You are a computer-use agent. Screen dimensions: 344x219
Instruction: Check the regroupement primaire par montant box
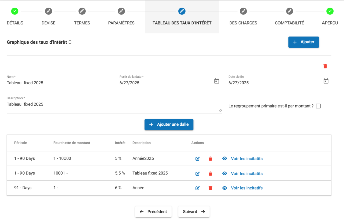pyautogui.click(x=318, y=106)
